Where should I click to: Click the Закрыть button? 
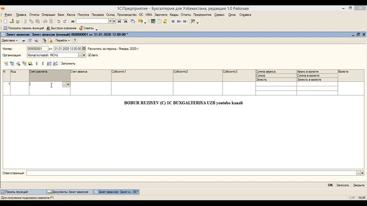pos(359,185)
